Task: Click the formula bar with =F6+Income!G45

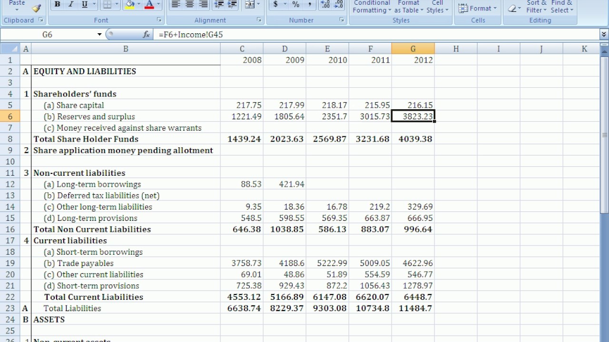Action: [x=376, y=35]
